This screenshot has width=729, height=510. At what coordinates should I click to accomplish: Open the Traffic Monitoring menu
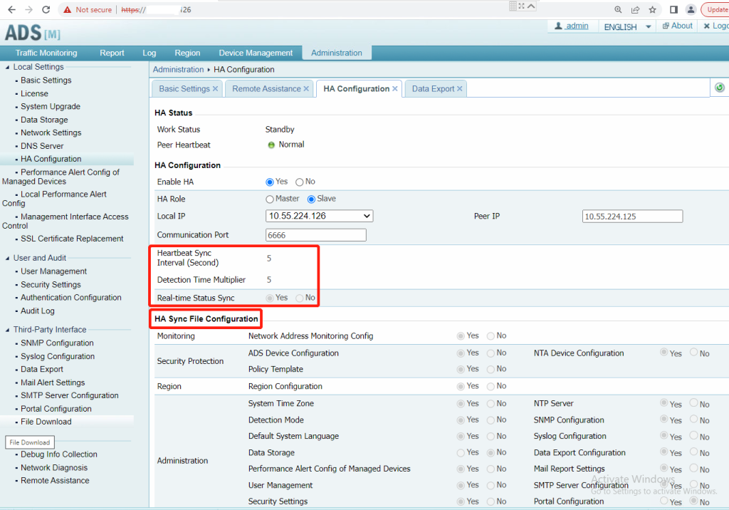click(46, 53)
